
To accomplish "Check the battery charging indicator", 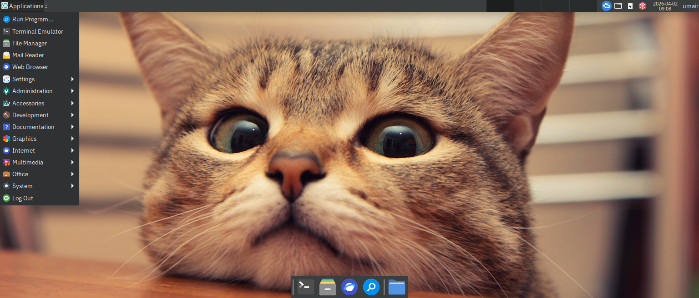I will tap(630, 6).
